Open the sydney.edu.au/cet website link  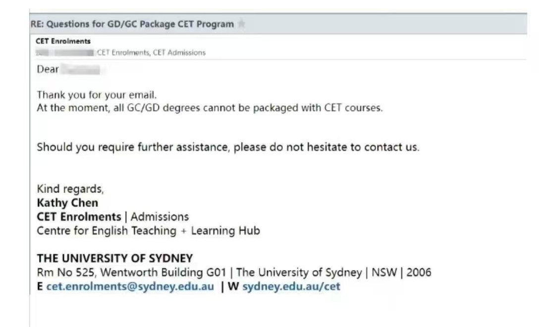pos(291,286)
